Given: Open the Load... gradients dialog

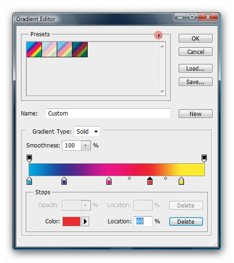Looking at the screenshot, I should (196, 68).
